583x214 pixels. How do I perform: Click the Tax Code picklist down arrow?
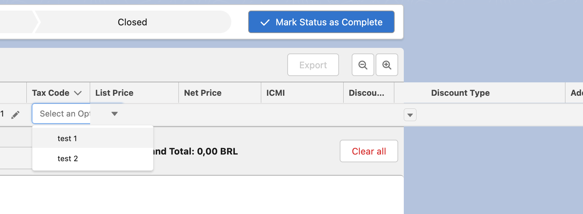pos(114,114)
